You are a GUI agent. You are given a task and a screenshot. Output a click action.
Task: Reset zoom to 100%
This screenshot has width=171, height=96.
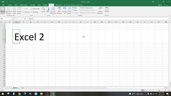(48, 10)
